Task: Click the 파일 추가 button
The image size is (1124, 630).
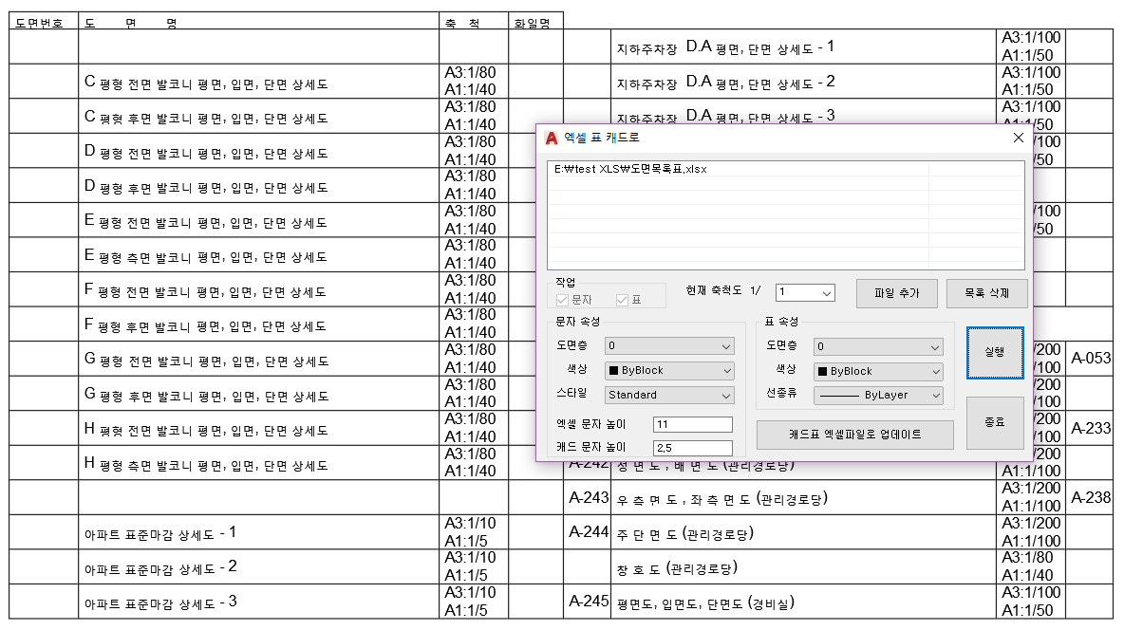Action: pyautogui.click(x=897, y=293)
